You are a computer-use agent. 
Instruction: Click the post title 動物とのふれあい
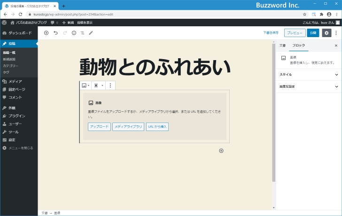point(155,67)
